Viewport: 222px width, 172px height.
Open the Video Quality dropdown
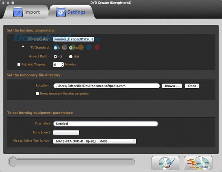pyautogui.click(x=74, y=39)
